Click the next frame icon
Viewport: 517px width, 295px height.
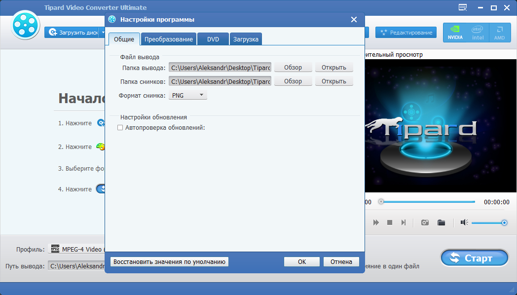[x=404, y=222]
